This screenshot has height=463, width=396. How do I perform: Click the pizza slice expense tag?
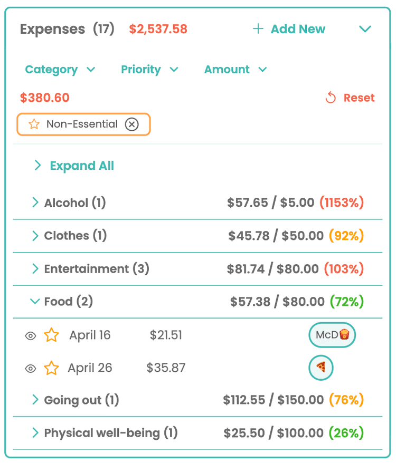pos(320,368)
